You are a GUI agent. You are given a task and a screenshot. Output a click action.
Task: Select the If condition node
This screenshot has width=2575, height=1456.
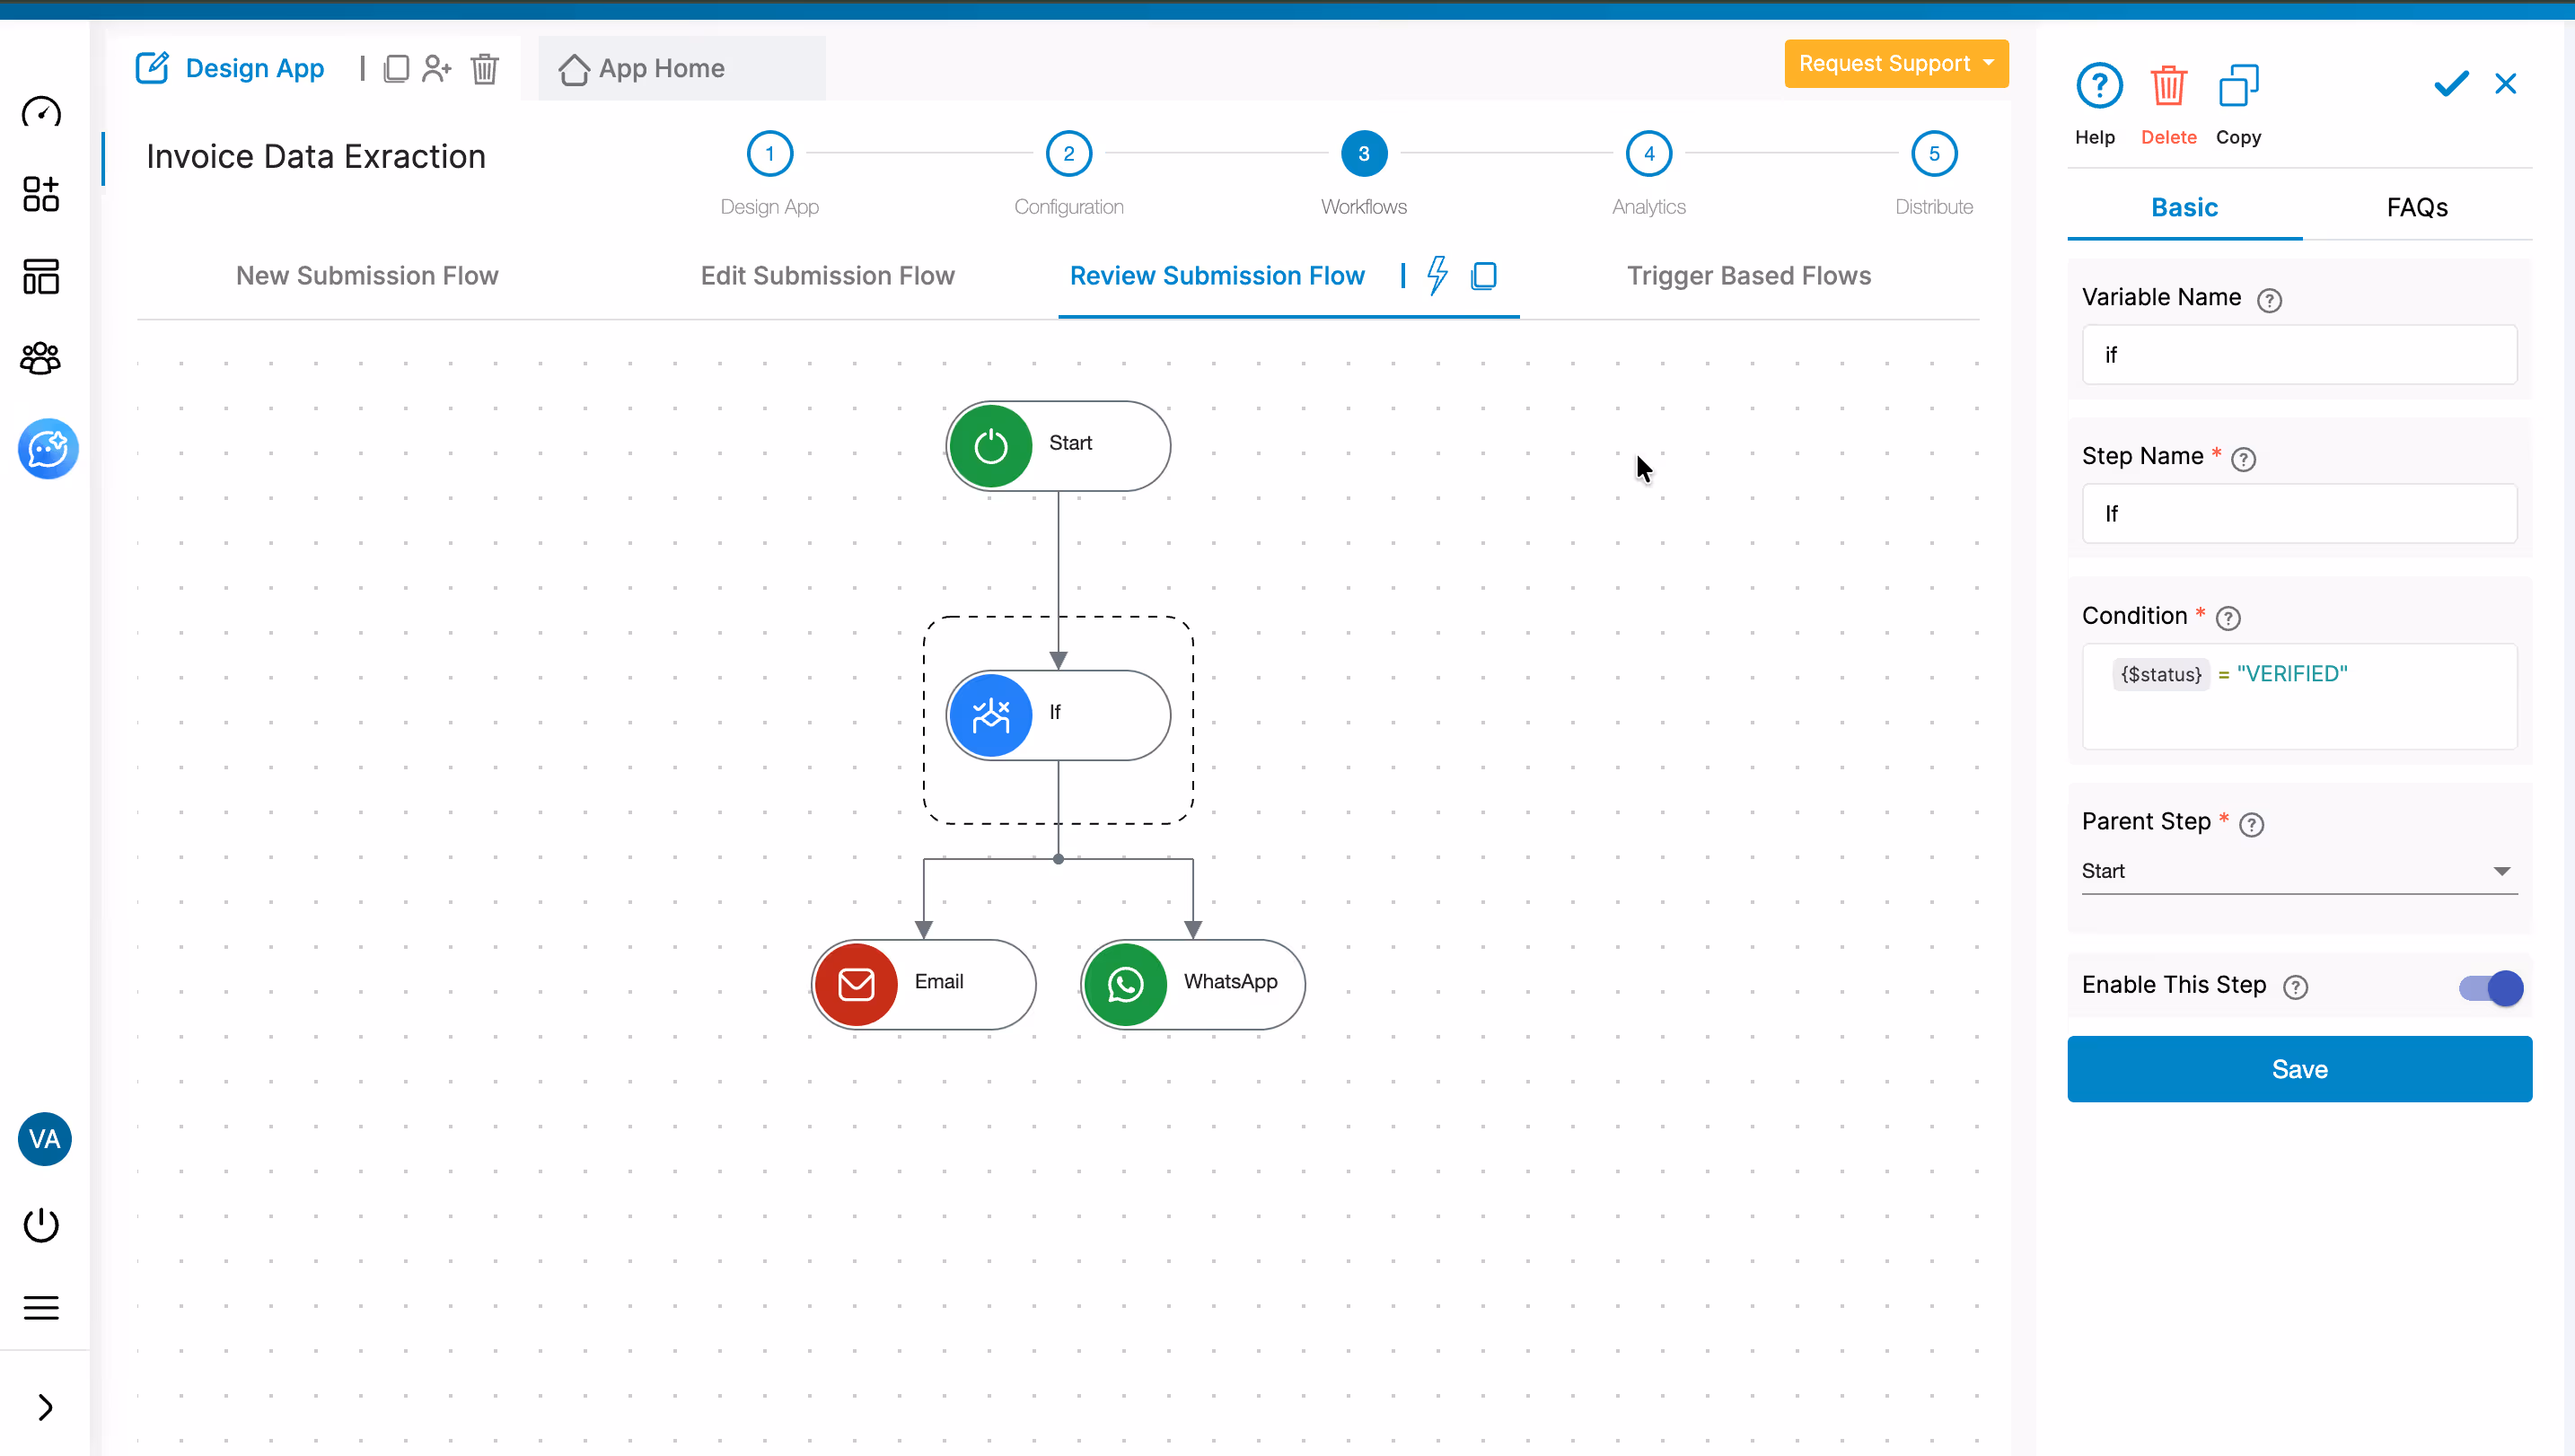pos(1058,715)
